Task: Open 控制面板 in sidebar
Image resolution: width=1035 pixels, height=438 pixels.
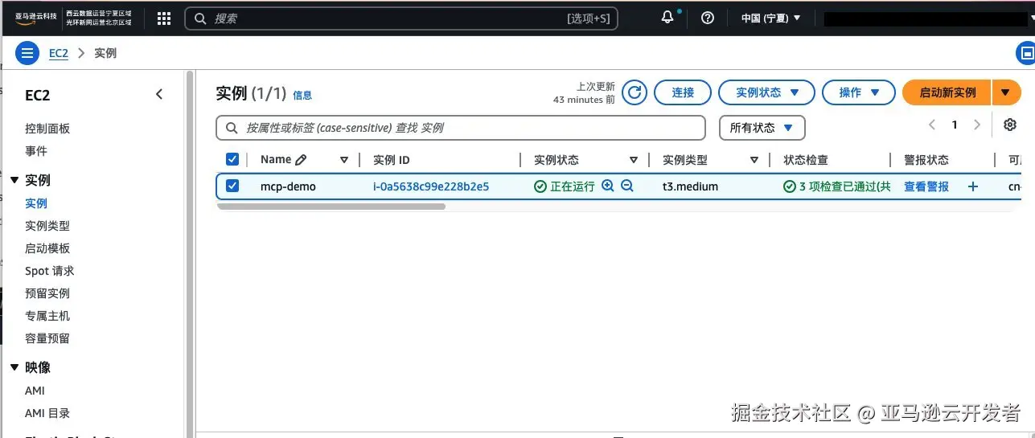Action: click(47, 129)
